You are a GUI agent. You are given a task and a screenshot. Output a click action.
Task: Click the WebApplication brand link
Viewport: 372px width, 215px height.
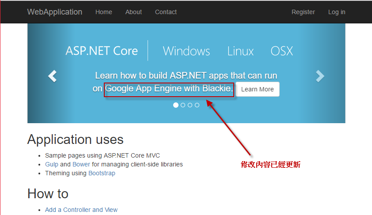coord(55,12)
